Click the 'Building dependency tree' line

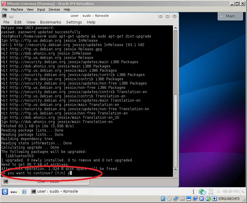pyautogui.click(x=27, y=139)
